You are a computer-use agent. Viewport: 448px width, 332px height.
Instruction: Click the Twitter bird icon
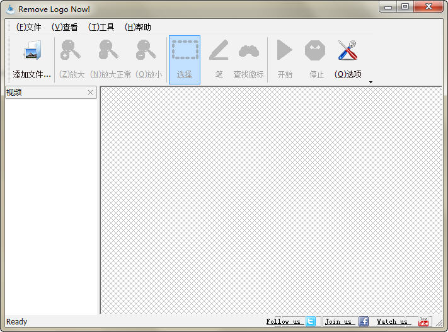point(311,321)
